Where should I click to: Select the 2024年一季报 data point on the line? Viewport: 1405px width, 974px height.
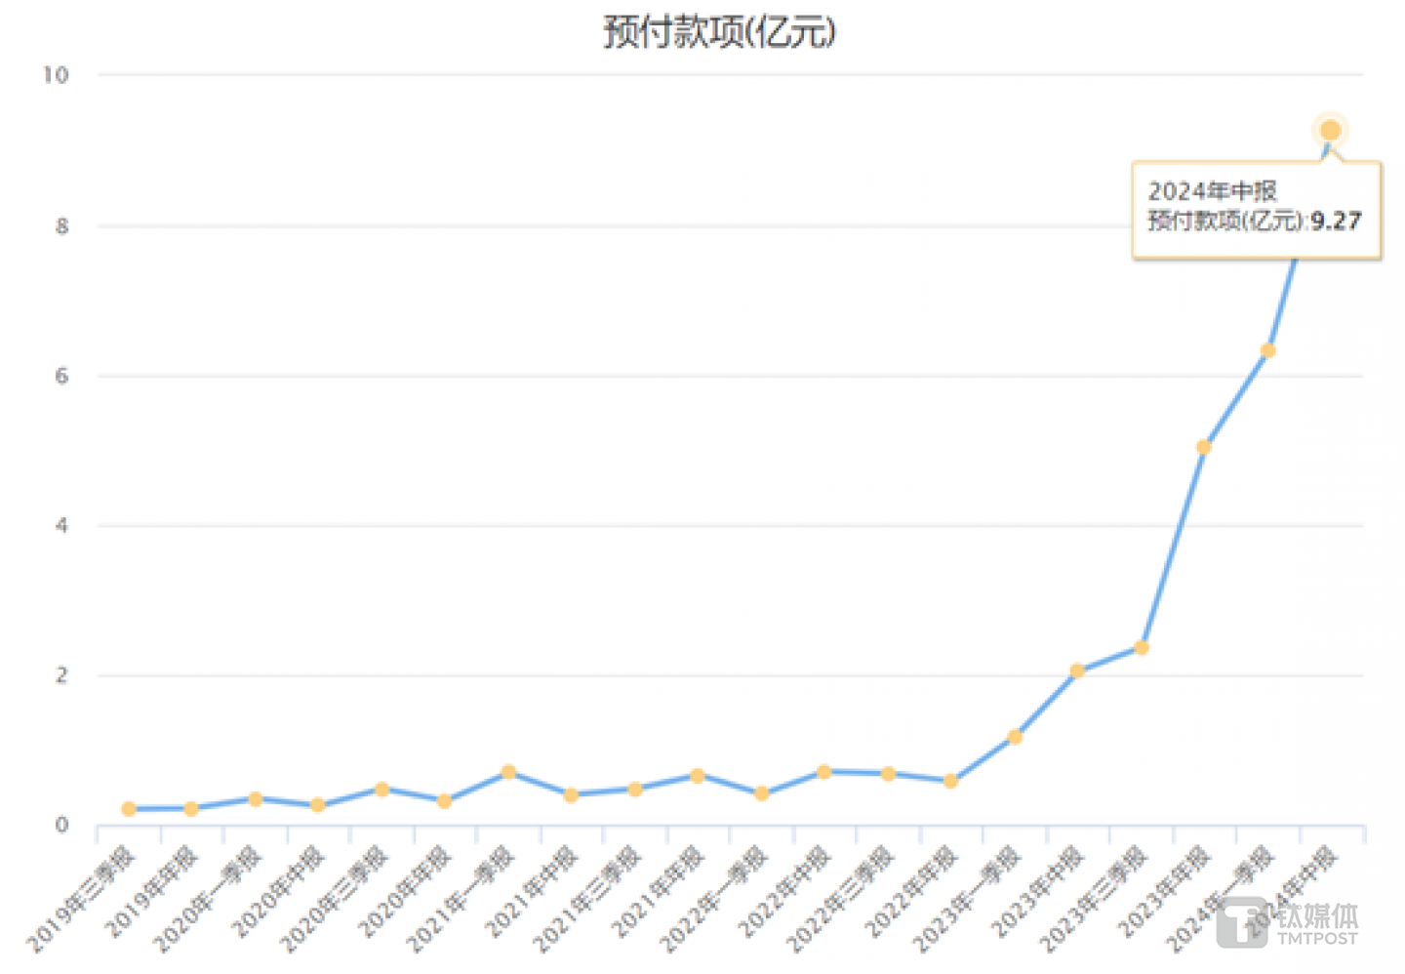(1267, 350)
